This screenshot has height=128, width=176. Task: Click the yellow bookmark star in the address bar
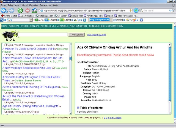(x=130, y=10)
